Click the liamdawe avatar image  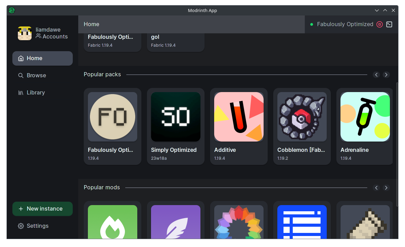tap(25, 33)
